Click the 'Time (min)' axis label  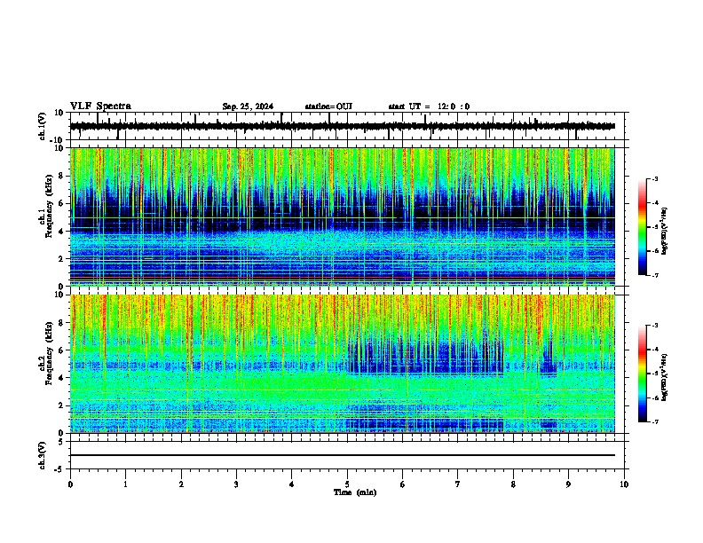pyautogui.click(x=355, y=492)
